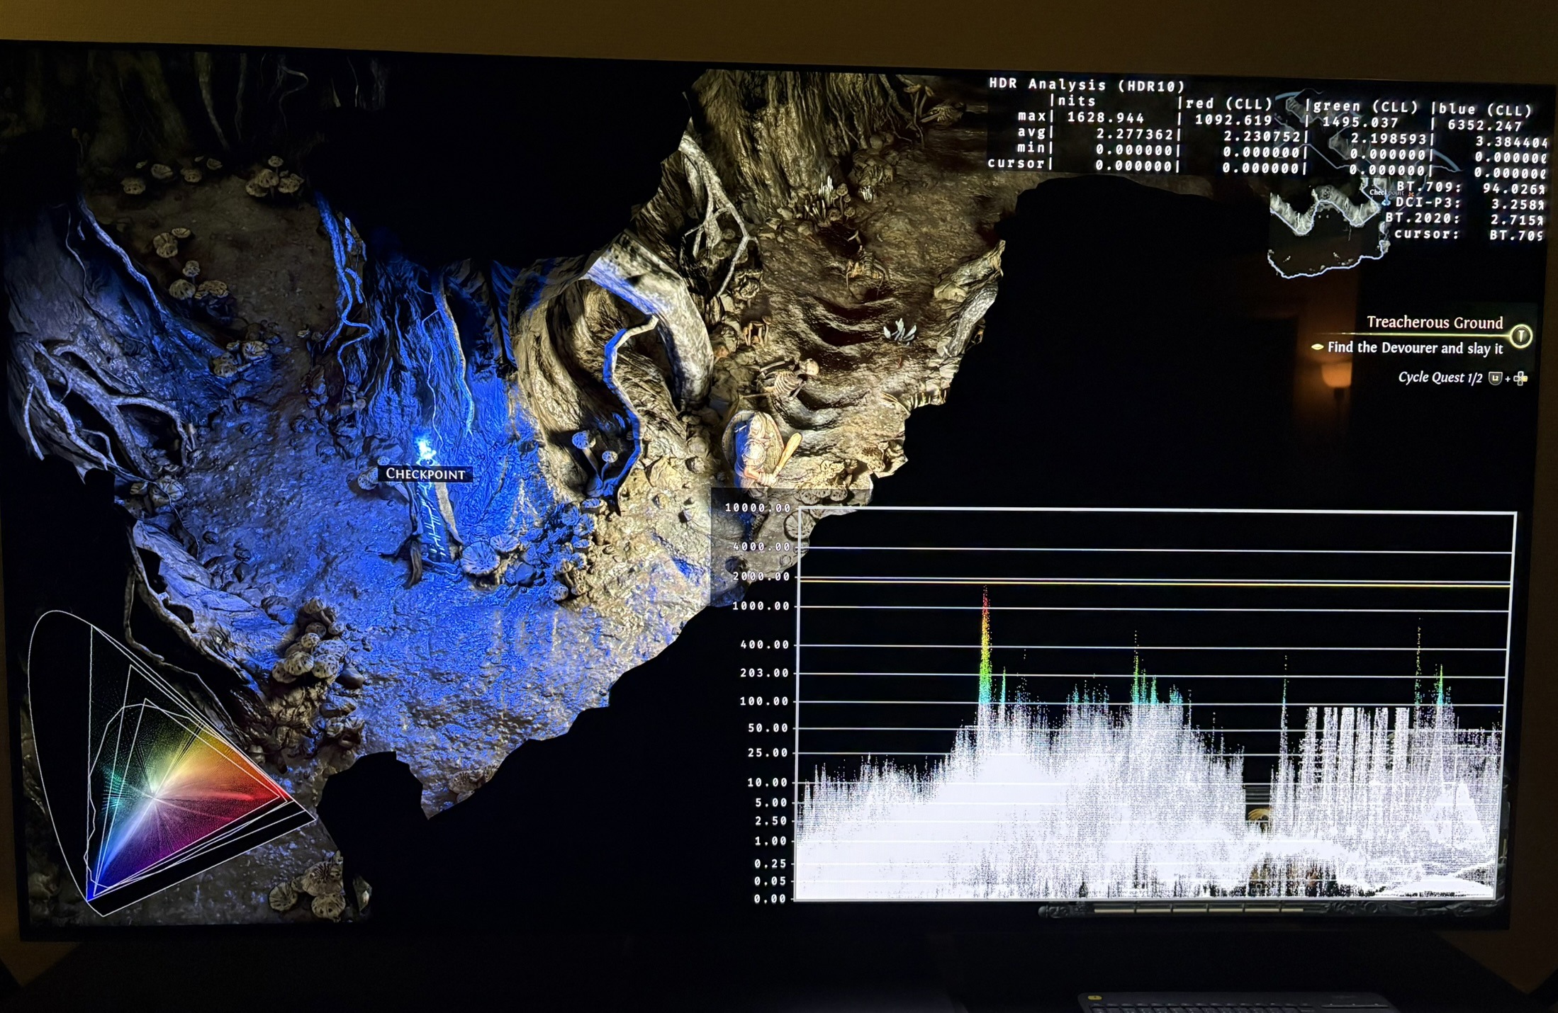Viewport: 1558px width, 1013px height.
Task: Click the shoulder button icon beside Cycle Quest
Action: pyautogui.click(x=1495, y=378)
